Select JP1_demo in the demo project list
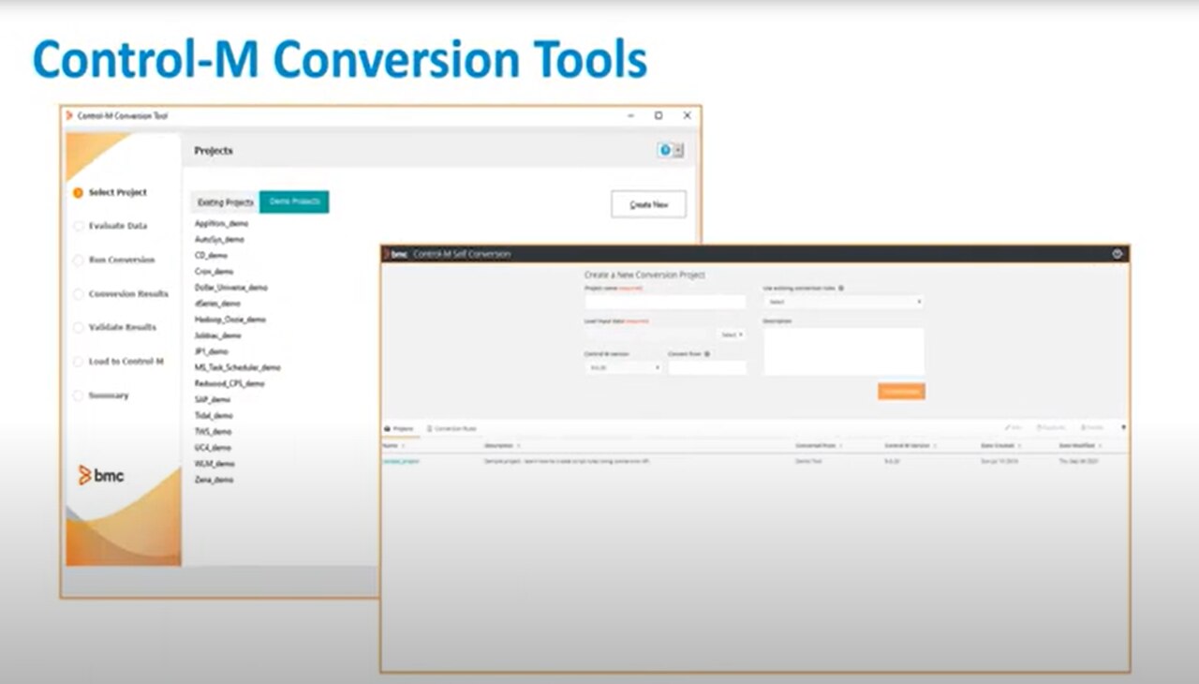 211,350
